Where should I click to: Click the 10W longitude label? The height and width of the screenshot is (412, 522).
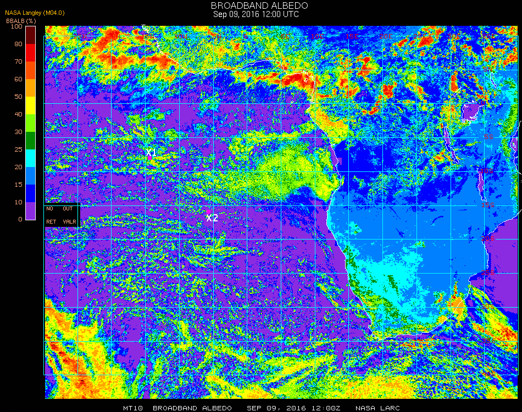point(181,36)
